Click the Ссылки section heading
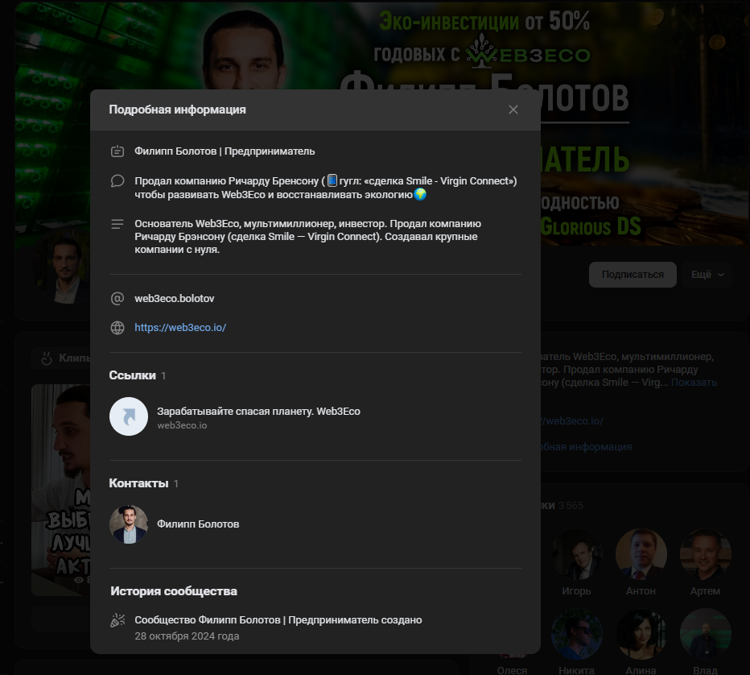This screenshot has width=750, height=675. (133, 375)
